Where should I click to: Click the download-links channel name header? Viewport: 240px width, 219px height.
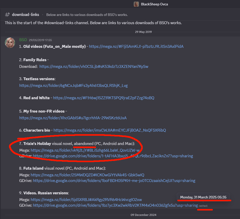tap(25, 15)
